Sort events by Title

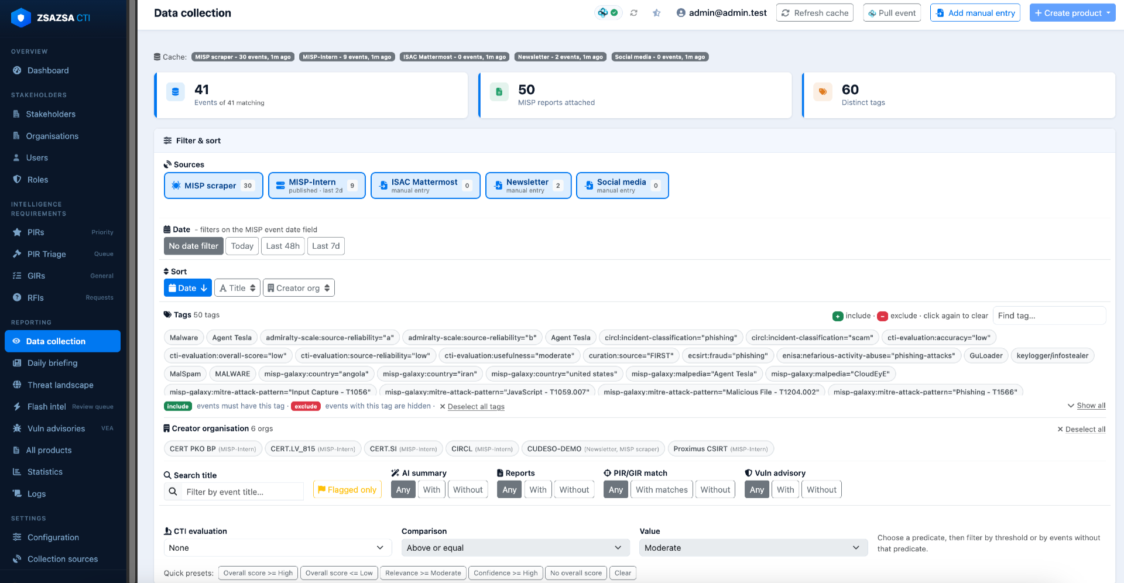pyautogui.click(x=237, y=288)
